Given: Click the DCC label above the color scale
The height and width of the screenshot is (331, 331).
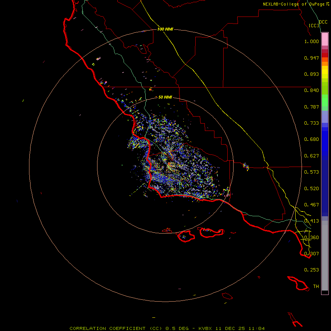Looking at the screenshot, I should tap(323, 22).
